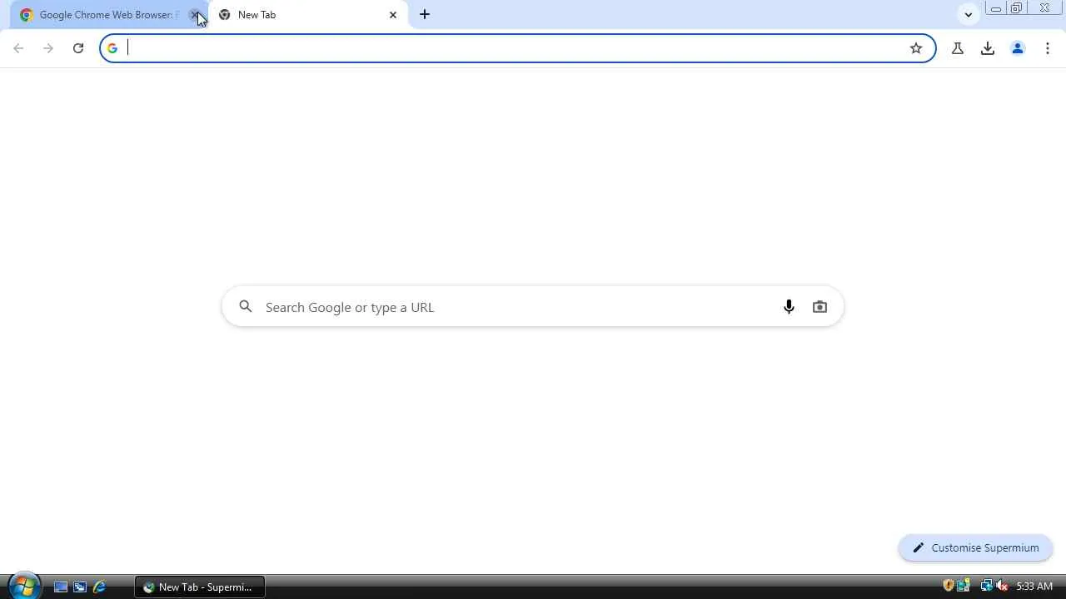Select New Tab - Supermium taskbar button
Screen dimensions: 1066x599
[199, 587]
